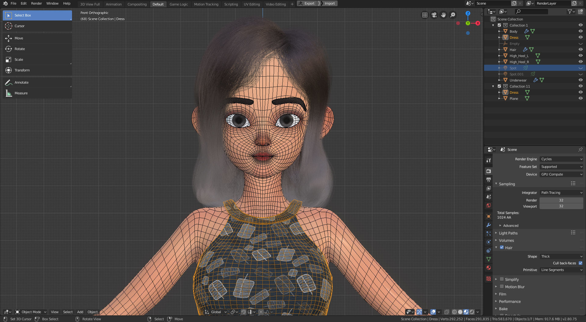Click the Export button
The height and width of the screenshot is (322, 586).
click(x=306, y=3)
